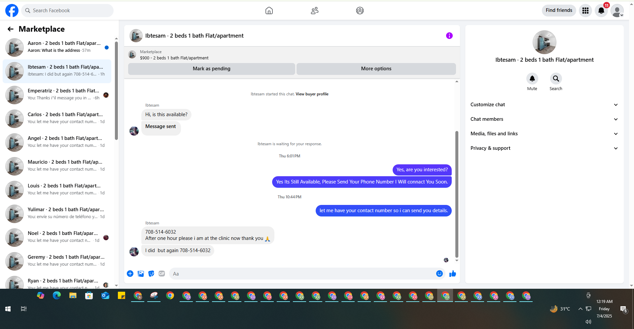
Task: Open Angel's conversation
Action: click(57, 143)
